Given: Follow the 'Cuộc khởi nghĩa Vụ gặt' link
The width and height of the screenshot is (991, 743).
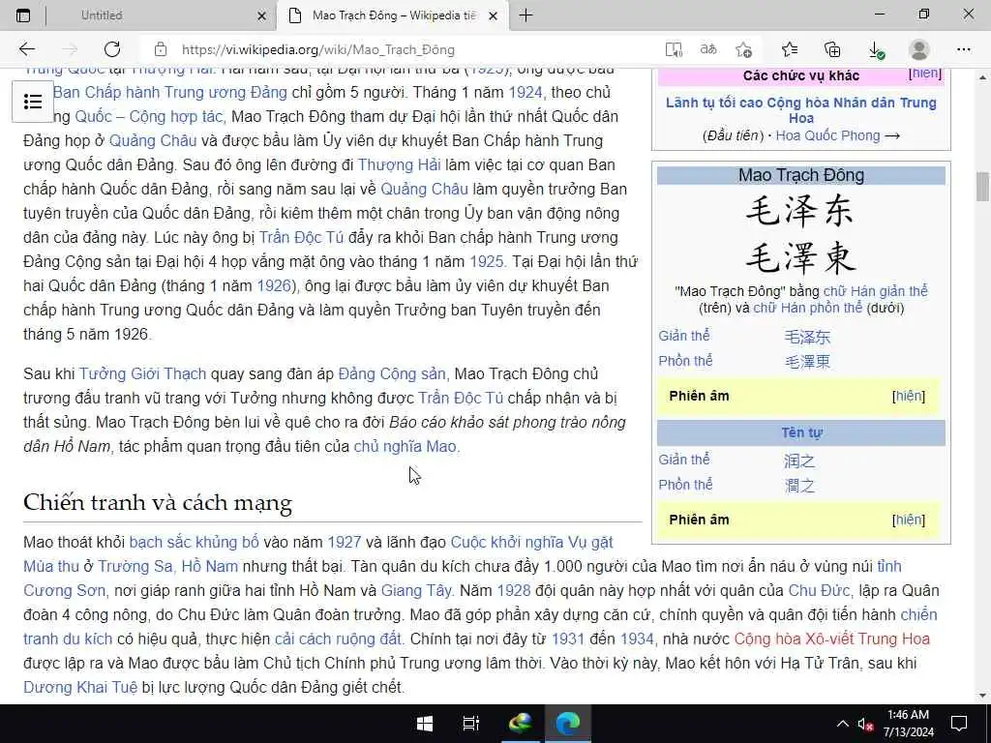Looking at the screenshot, I should 531,542.
